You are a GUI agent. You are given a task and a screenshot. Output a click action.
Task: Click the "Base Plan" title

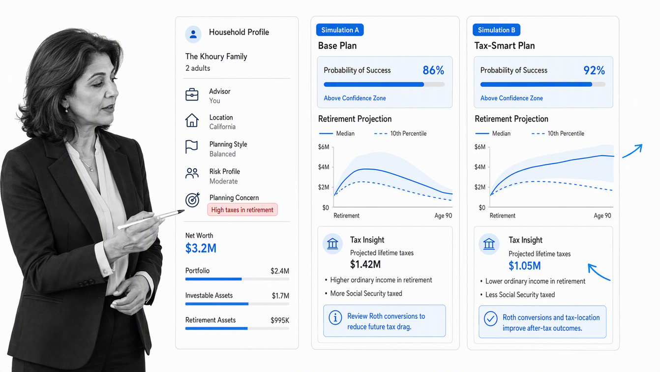[337, 46]
